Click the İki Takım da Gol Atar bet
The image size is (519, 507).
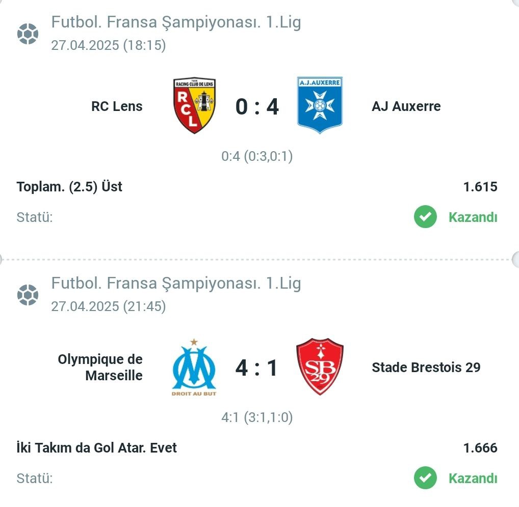tap(97, 448)
